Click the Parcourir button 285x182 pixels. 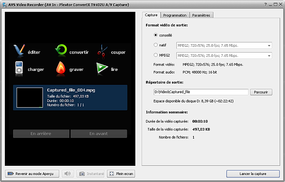(261, 92)
